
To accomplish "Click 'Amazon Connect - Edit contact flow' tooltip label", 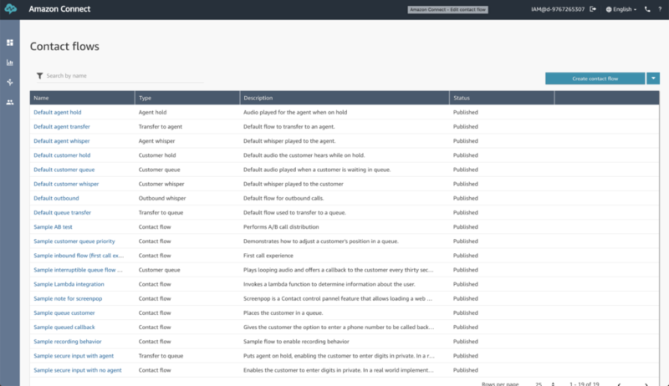I will click(x=447, y=9).
